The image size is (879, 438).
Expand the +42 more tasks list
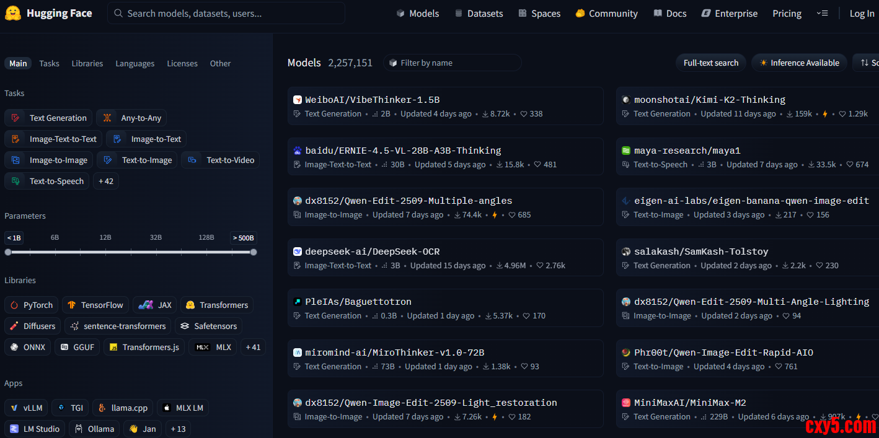(x=105, y=181)
